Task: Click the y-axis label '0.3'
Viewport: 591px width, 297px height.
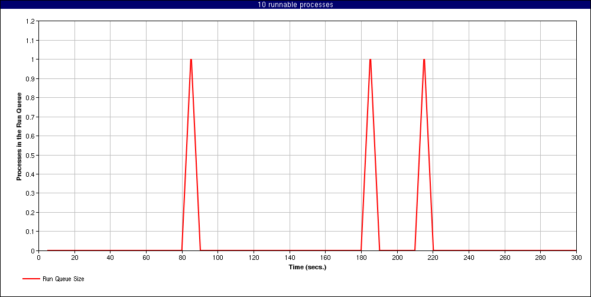Action: (x=31, y=193)
